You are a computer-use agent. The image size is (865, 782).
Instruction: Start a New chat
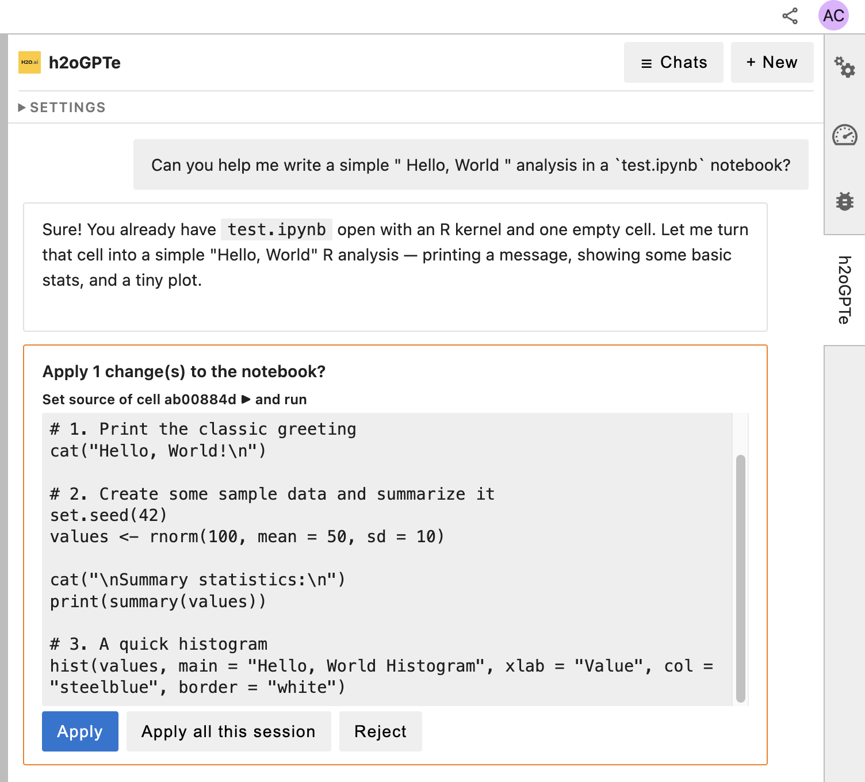[772, 62]
